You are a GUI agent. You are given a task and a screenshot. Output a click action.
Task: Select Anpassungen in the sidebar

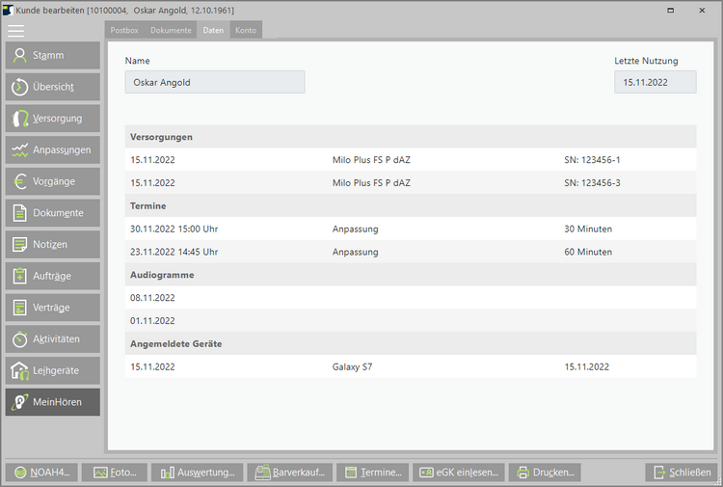[x=52, y=150]
